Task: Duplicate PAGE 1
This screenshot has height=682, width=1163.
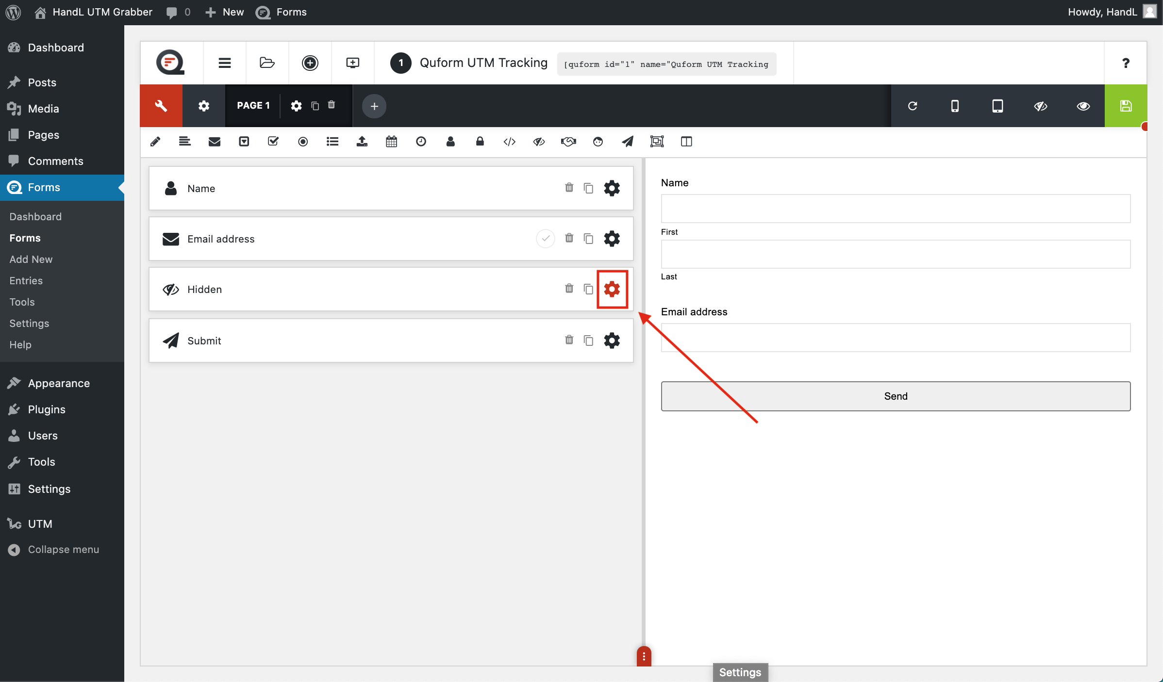Action: 315,106
